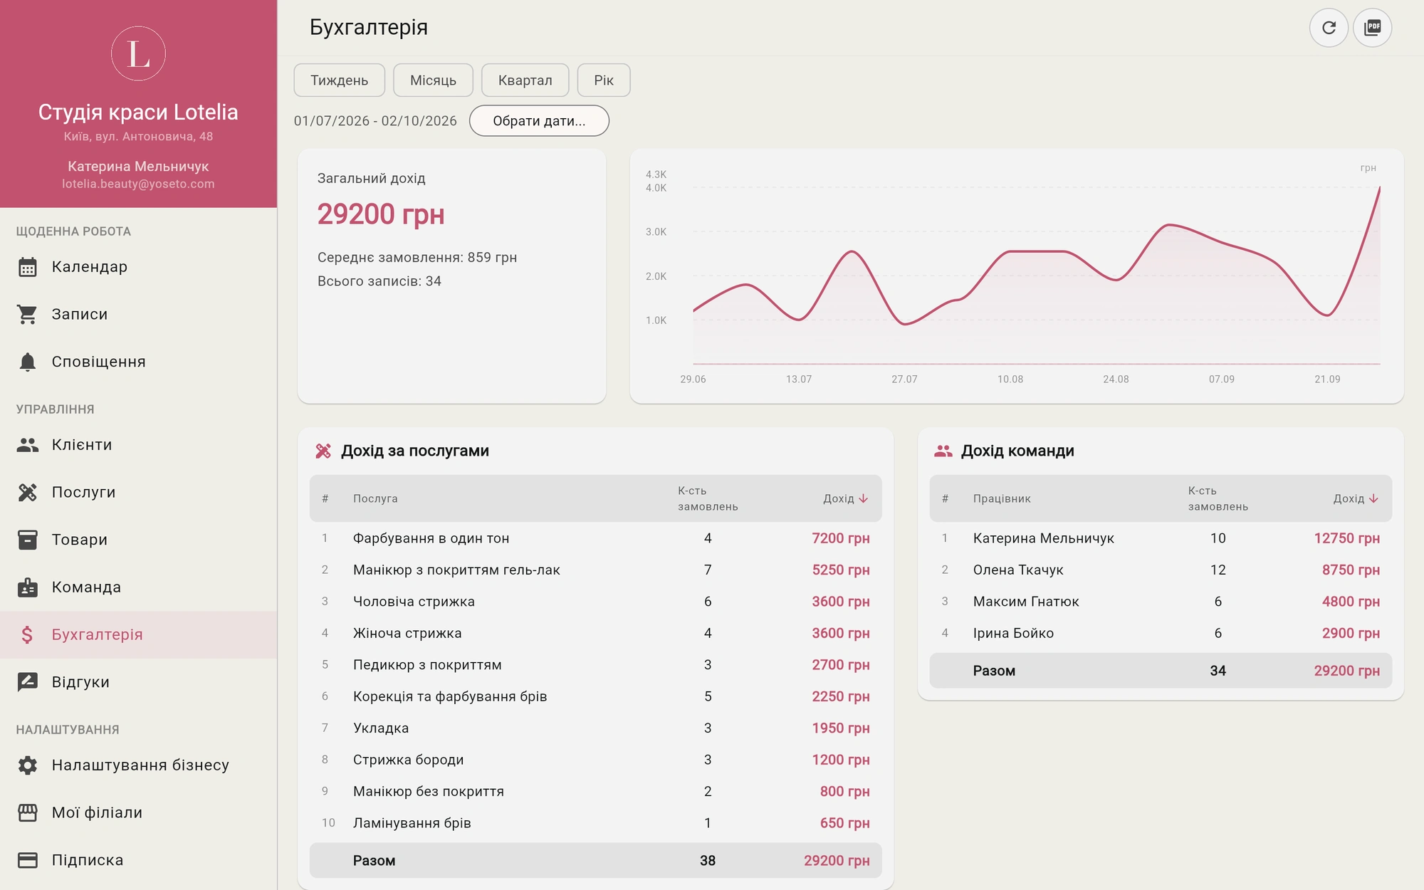
Task: Click the lotelia.beauty@yoseto.com email
Action: tap(138, 184)
